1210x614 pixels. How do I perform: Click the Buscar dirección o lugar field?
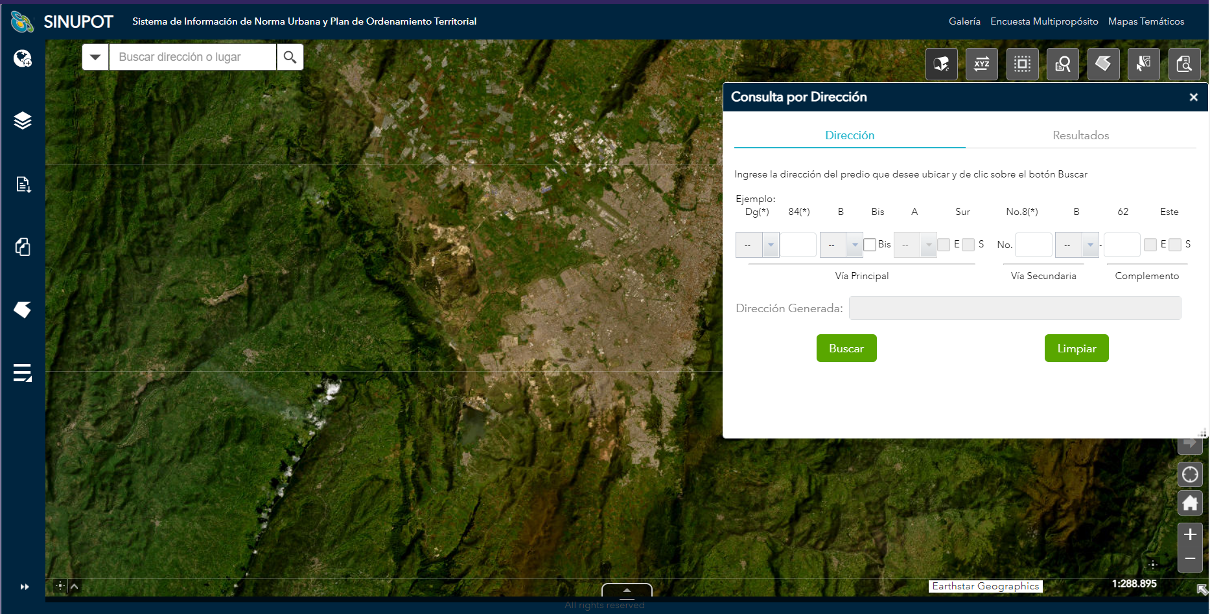point(192,57)
